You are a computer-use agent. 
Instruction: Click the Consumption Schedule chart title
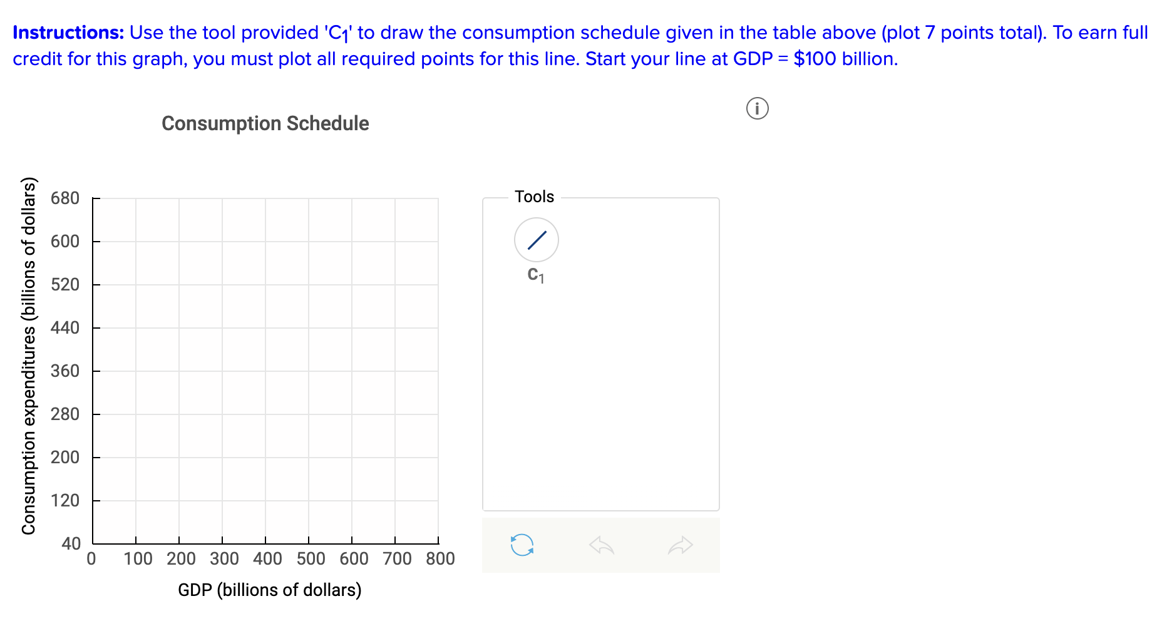coord(265,123)
